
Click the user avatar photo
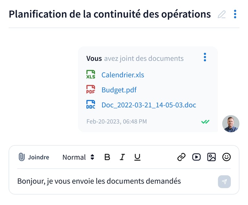click(231, 124)
